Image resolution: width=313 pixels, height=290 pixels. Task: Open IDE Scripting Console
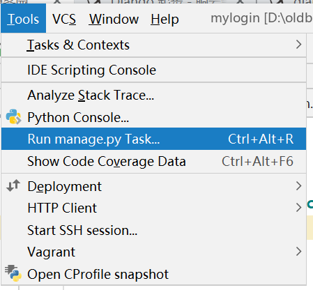click(153, 70)
